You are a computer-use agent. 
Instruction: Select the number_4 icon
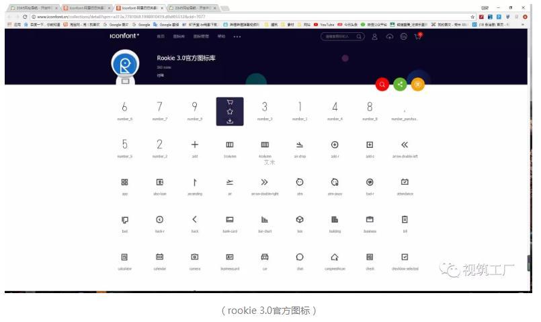point(335,107)
